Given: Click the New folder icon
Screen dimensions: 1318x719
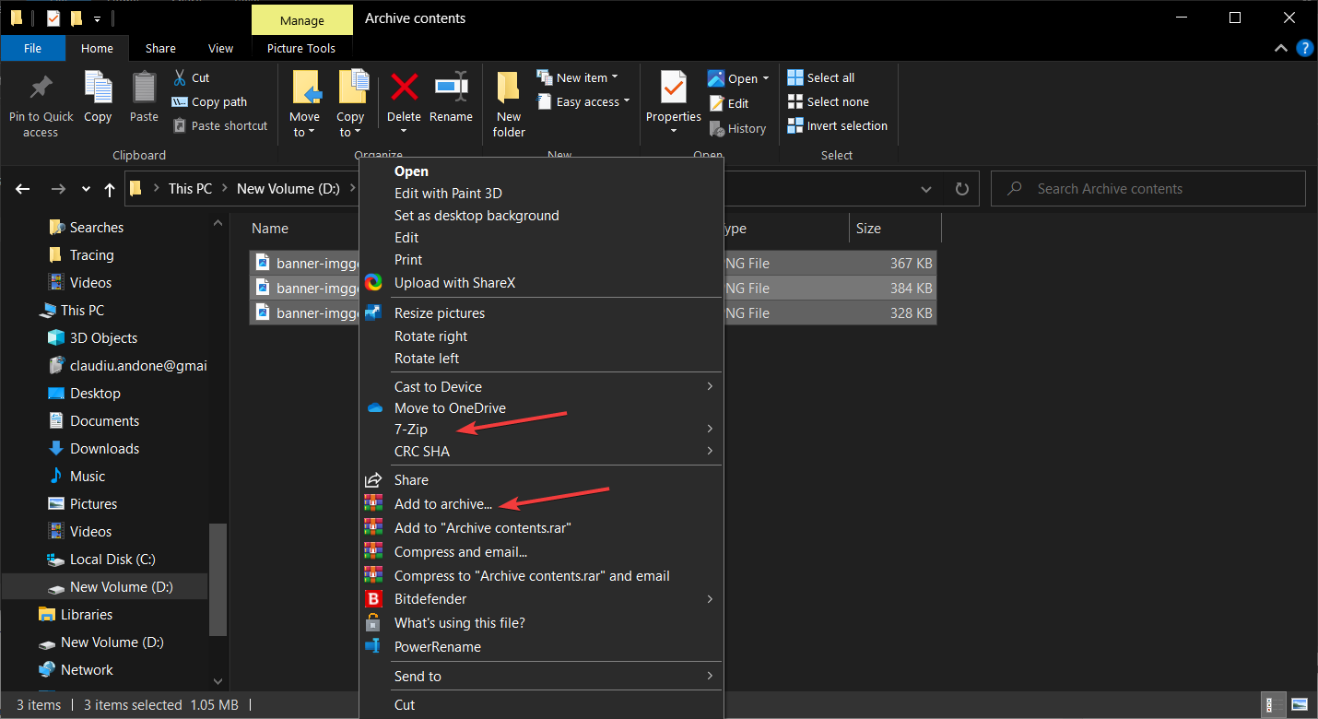Looking at the screenshot, I should tap(508, 88).
